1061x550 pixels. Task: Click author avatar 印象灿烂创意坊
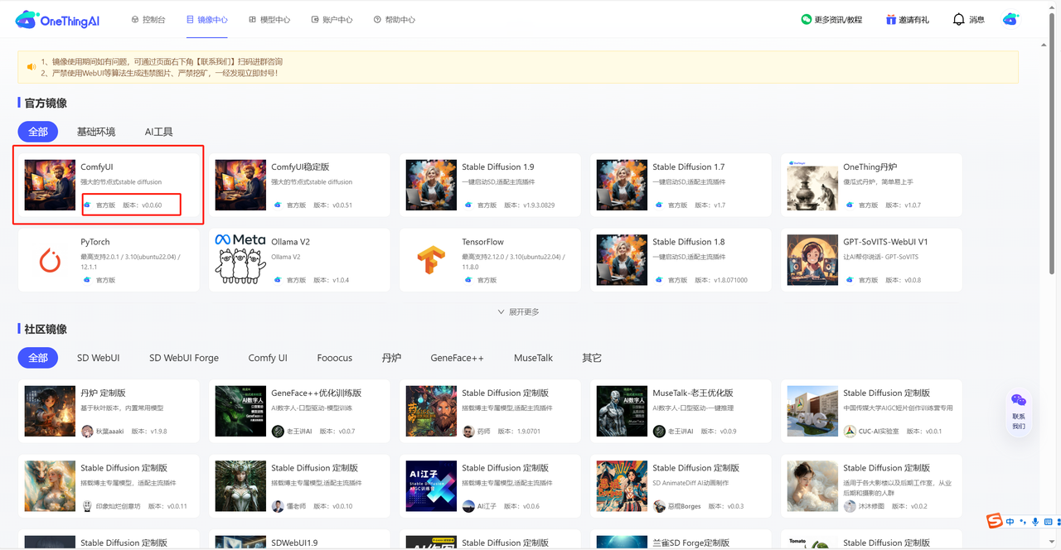pyautogui.click(x=87, y=506)
